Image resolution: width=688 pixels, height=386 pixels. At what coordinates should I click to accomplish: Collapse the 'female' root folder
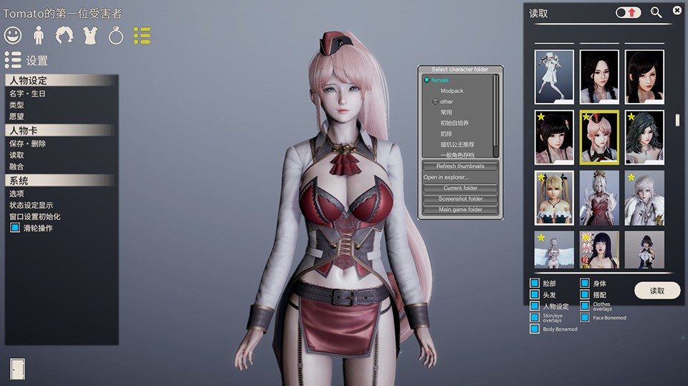(426, 80)
